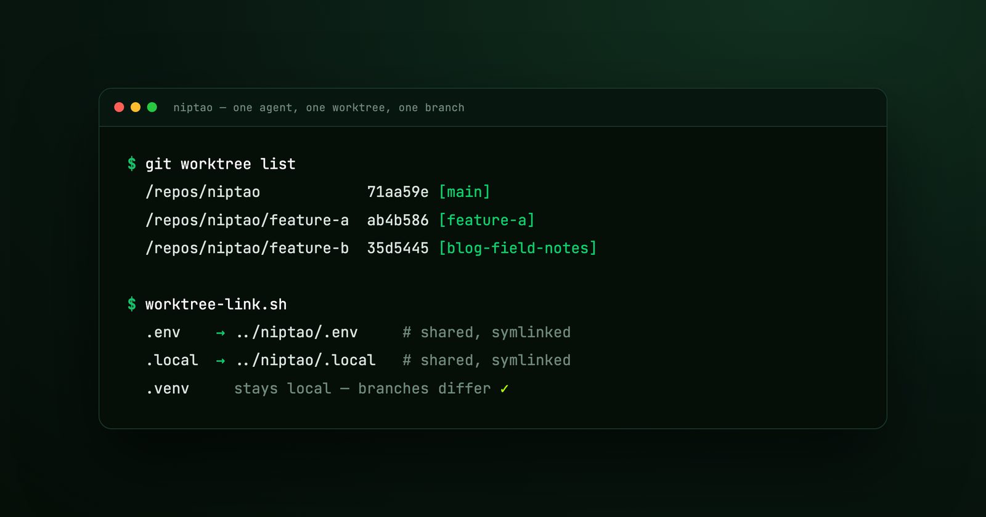986x517 pixels.
Task: Click the '# shared, symlinked' comment on .local row
Action: coord(487,361)
